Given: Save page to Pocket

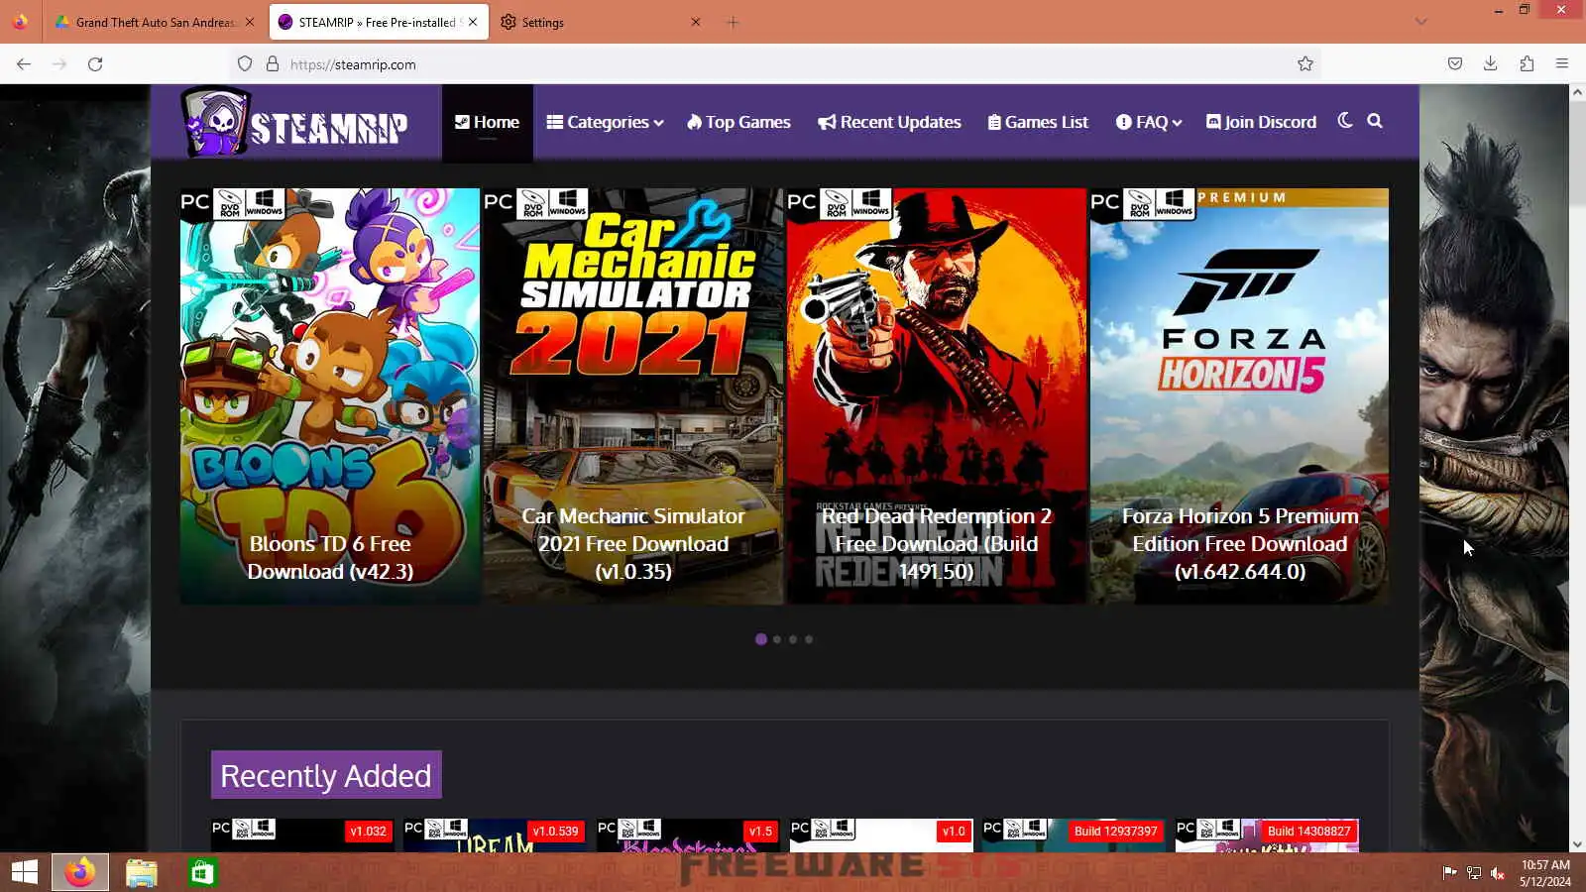Looking at the screenshot, I should (x=1454, y=64).
